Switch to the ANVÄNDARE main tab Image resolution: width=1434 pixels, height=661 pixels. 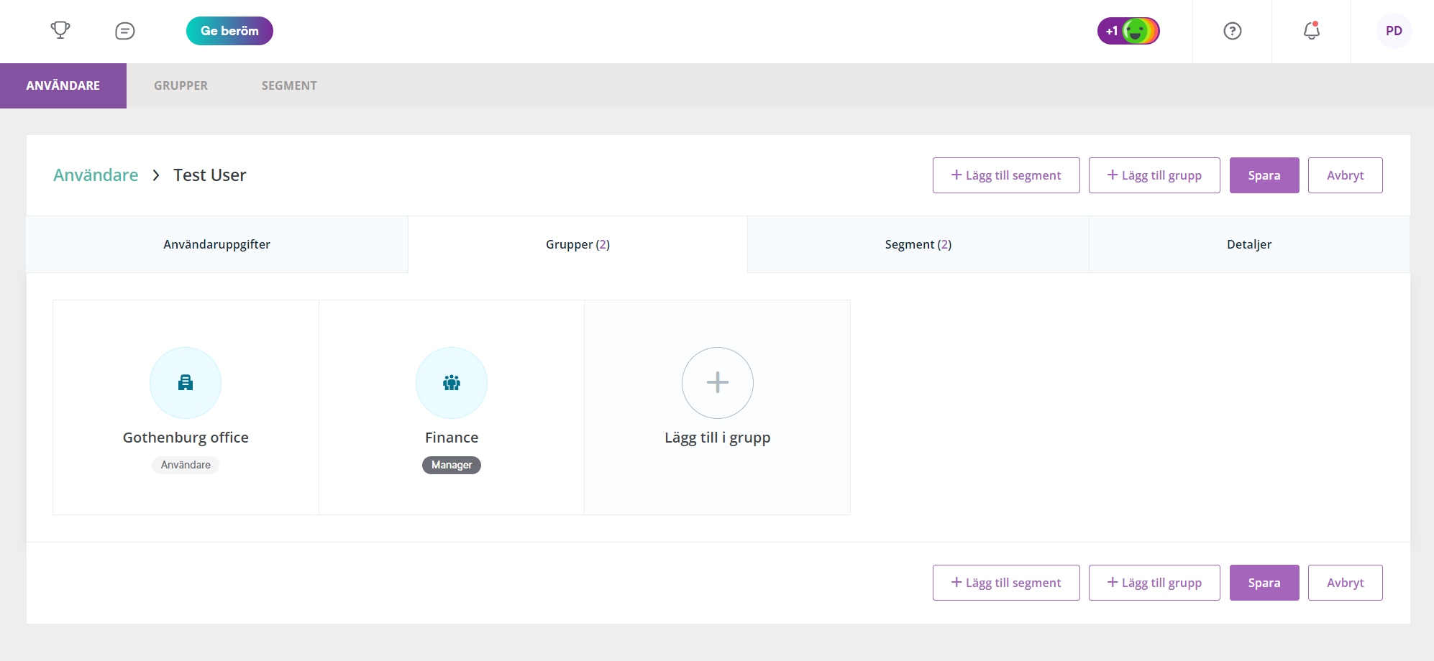coord(63,85)
